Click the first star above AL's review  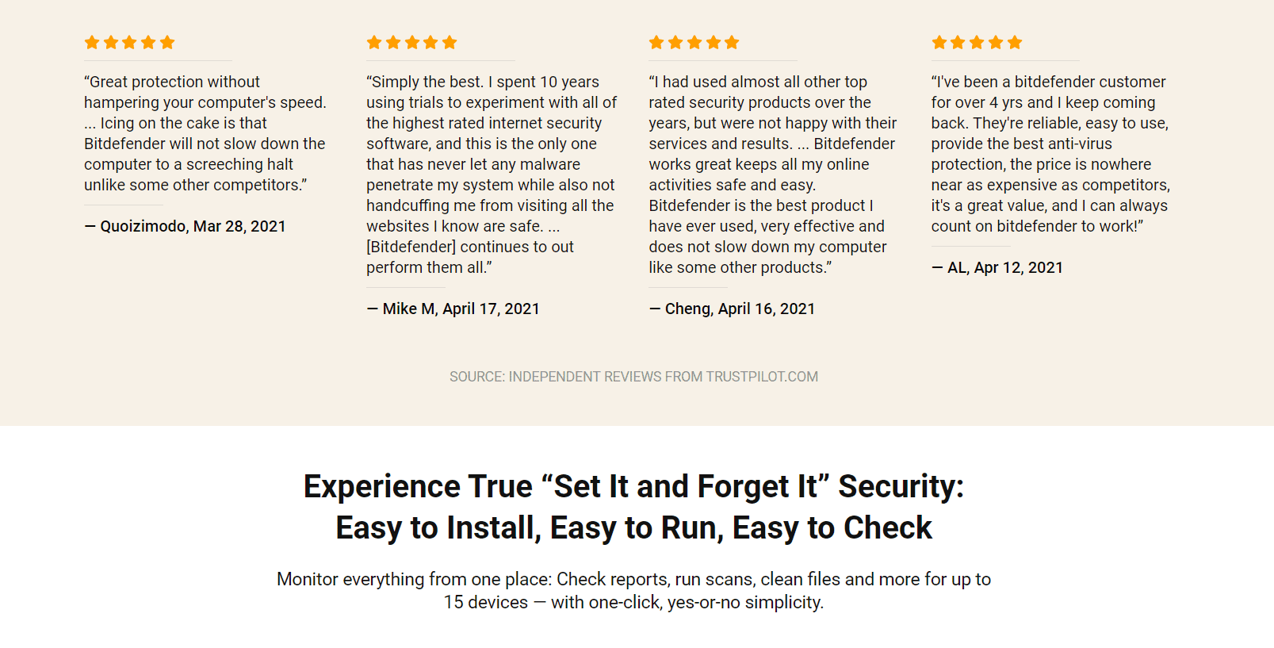click(x=939, y=43)
